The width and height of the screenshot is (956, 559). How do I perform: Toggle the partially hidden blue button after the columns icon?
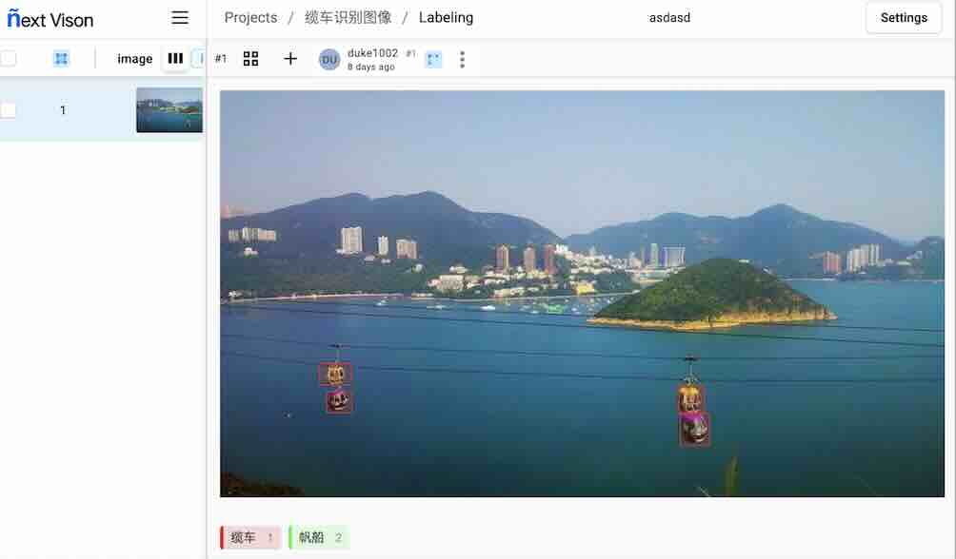[x=199, y=58]
